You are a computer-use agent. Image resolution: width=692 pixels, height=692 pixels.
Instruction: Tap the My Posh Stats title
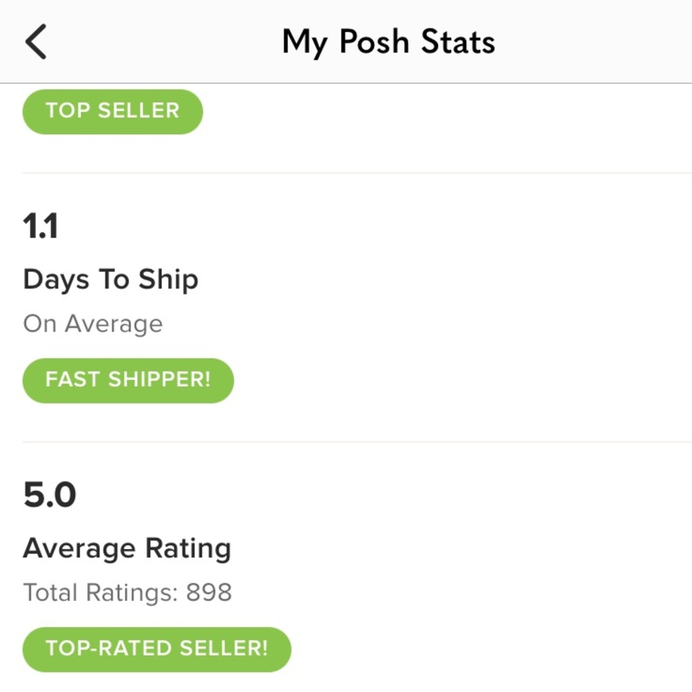point(388,42)
